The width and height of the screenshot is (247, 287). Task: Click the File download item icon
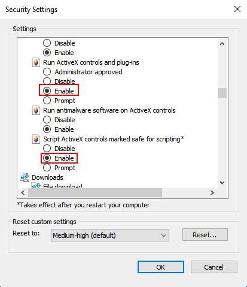[36, 186]
